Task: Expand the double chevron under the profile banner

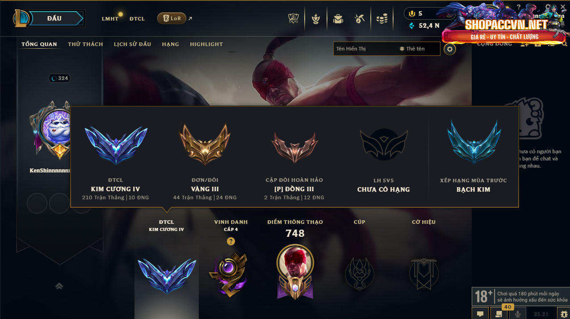Action: [59, 286]
